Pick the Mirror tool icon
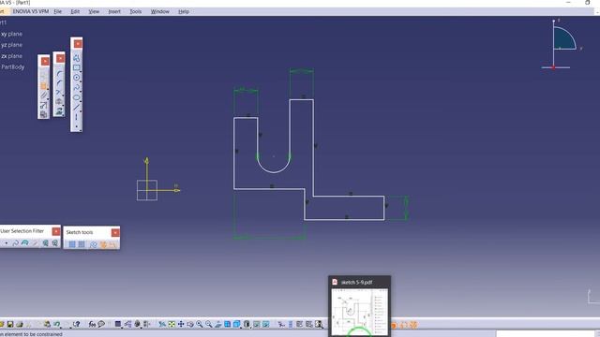The height and width of the screenshot is (337, 600). (x=60, y=101)
